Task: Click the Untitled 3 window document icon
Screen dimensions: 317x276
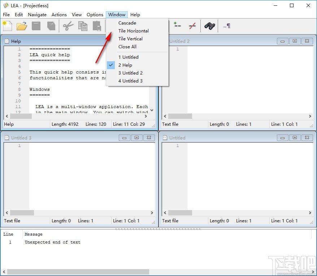Action: click(6, 138)
